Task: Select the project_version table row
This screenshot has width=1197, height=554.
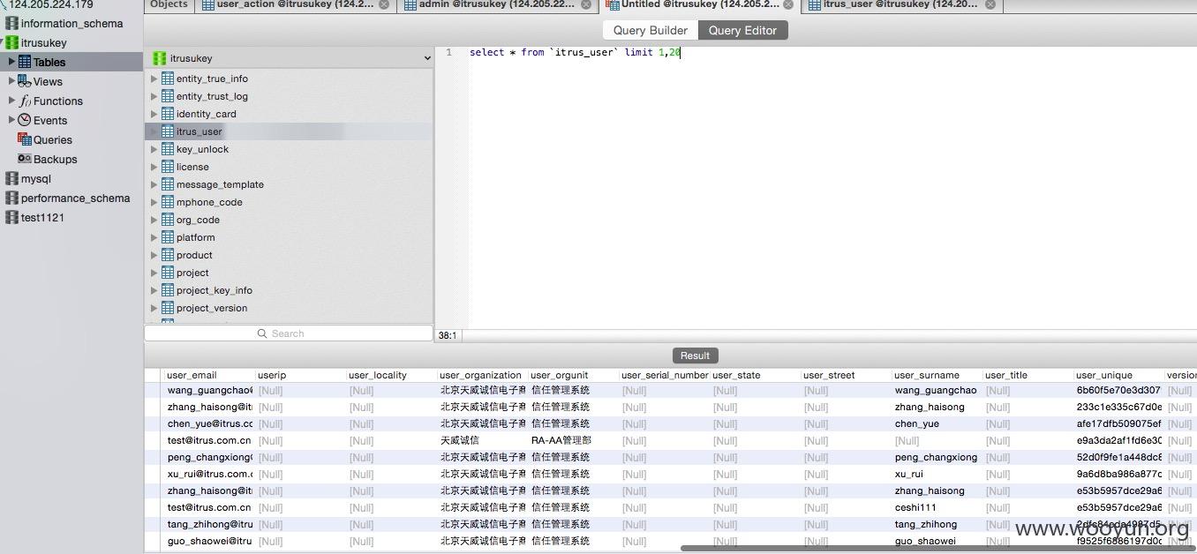Action: 289,308
